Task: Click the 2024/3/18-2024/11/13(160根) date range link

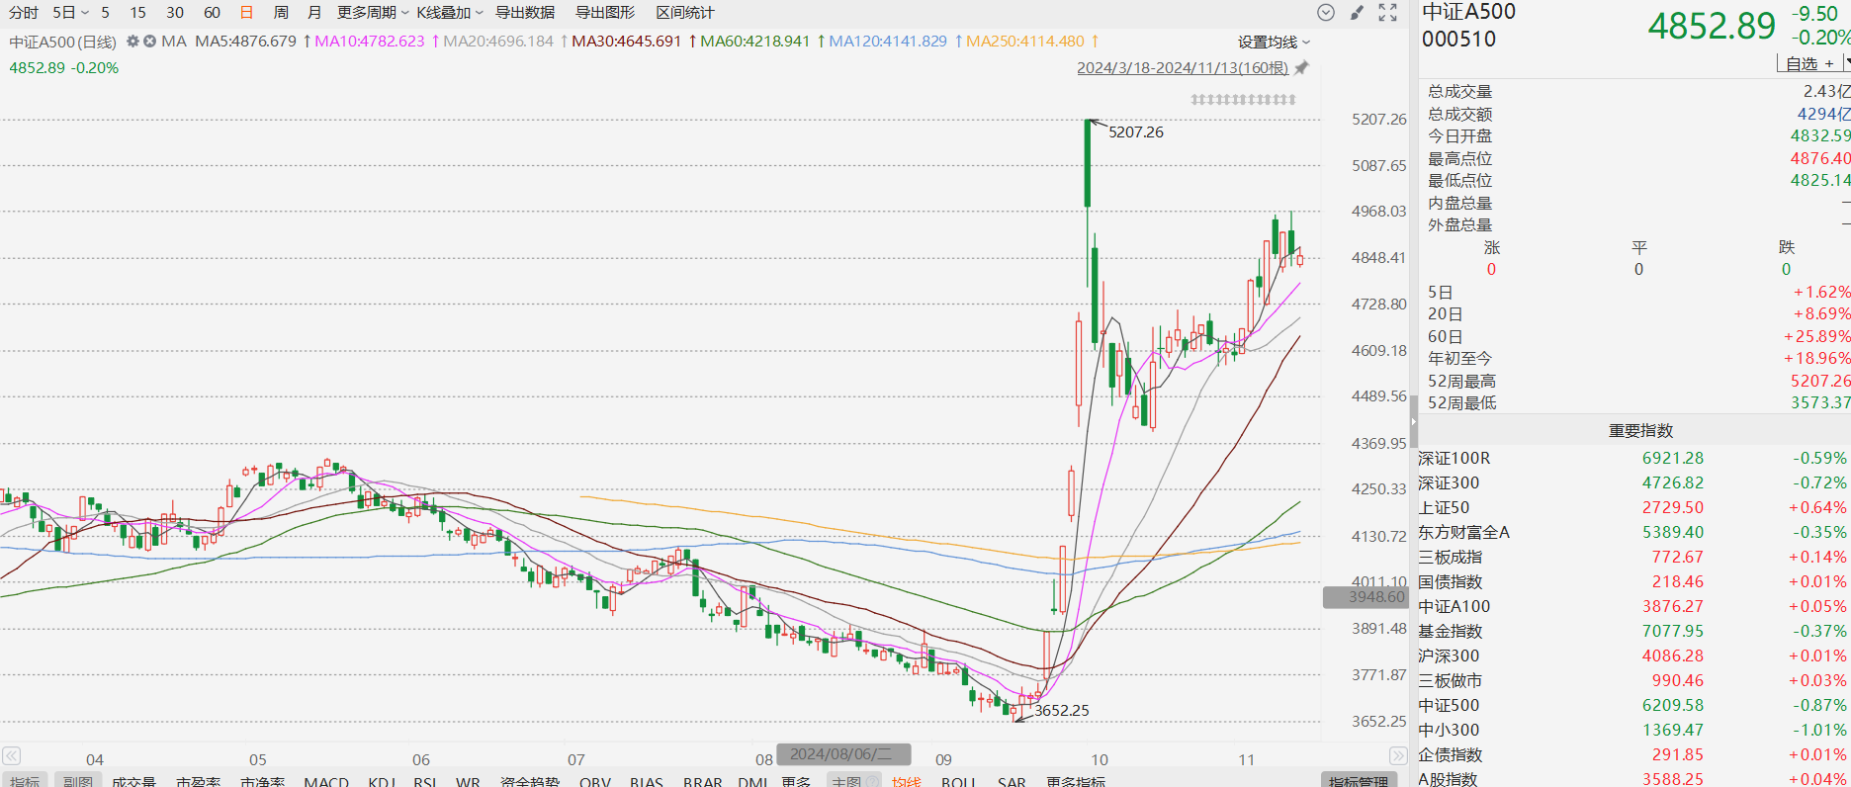Action: point(1183,68)
